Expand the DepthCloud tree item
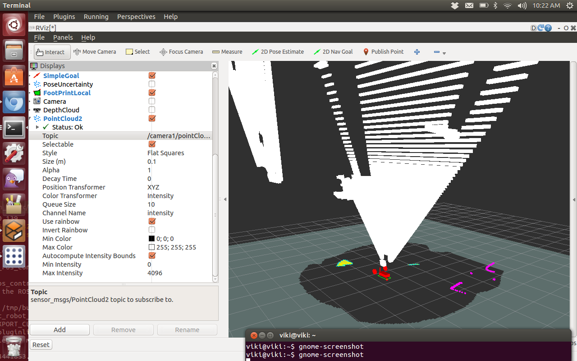The image size is (577, 361). [30, 110]
